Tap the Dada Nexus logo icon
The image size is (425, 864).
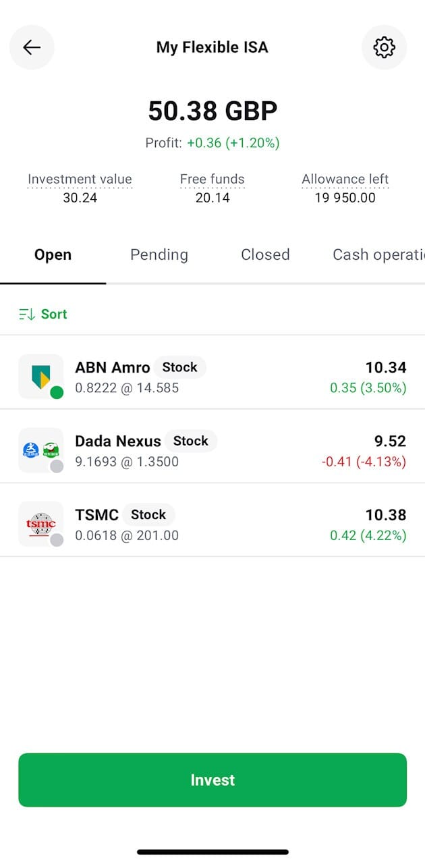pyautogui.click(x=40, y=450)
